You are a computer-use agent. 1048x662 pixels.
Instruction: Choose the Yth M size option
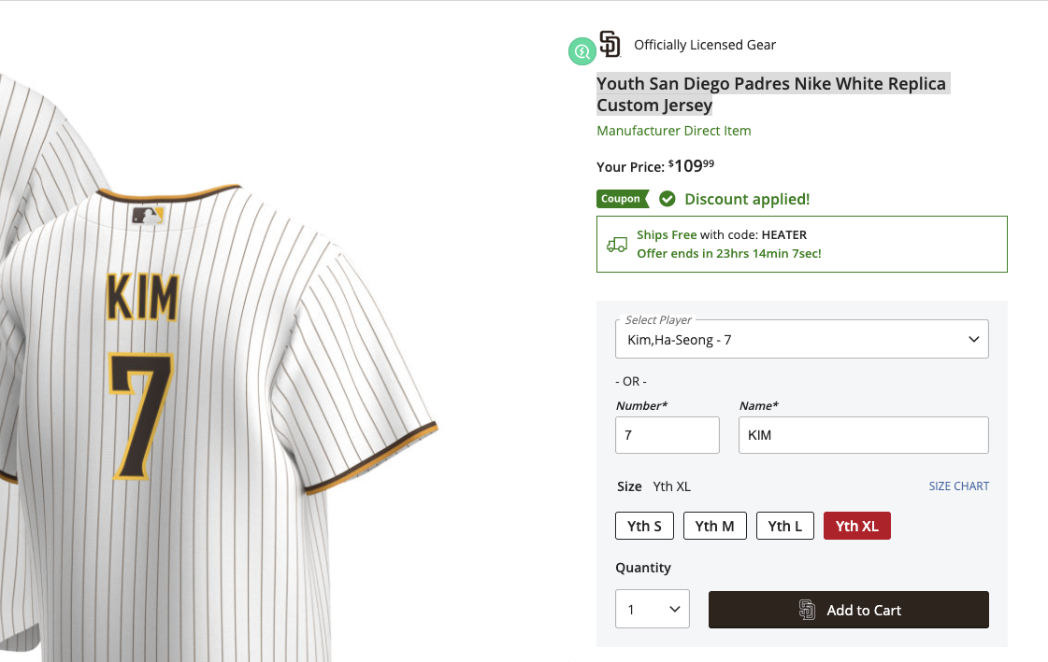pos(713,526)
